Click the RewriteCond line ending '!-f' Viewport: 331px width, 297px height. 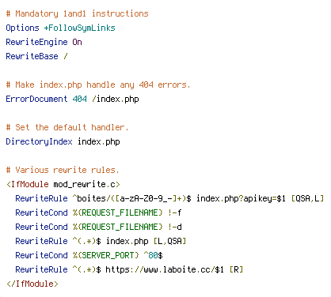click(98, 212)
